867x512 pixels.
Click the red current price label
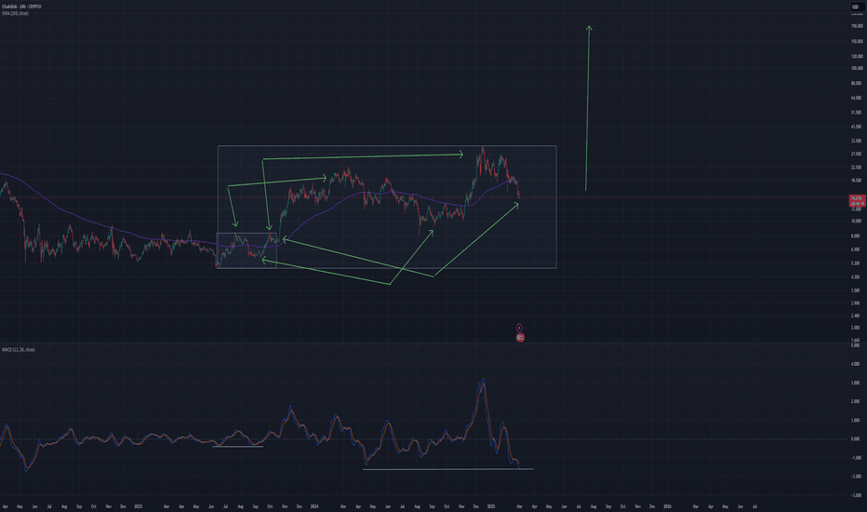pos(857,201)
